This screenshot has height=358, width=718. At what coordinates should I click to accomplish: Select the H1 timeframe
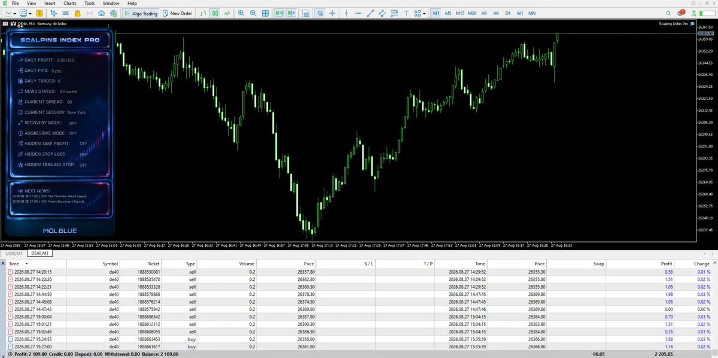tap(484, 13)
